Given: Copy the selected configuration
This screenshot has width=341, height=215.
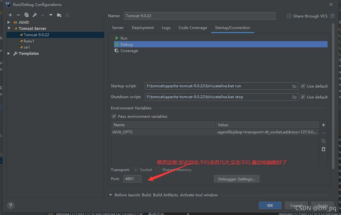Looking at the screenshot, I should pyautogui.click(x=27, y=15).
